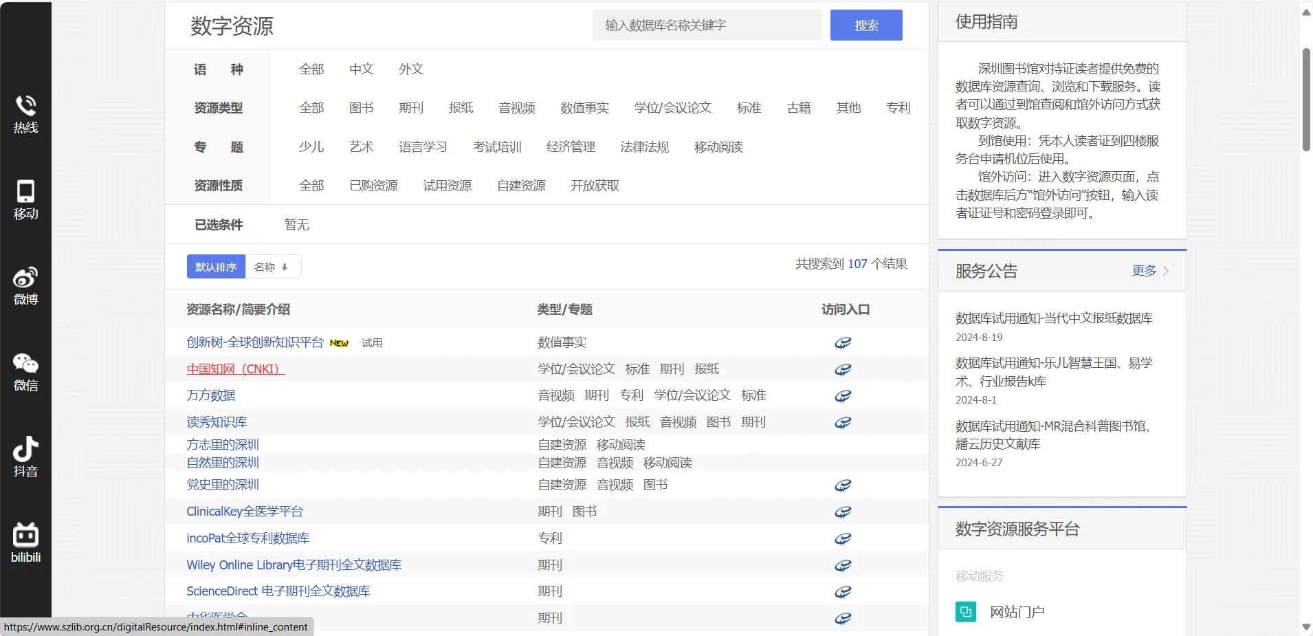This screenshot has width=1313, height=636.
Task: Choose the 经济管理 topic filter
Action: pos(571,146)
